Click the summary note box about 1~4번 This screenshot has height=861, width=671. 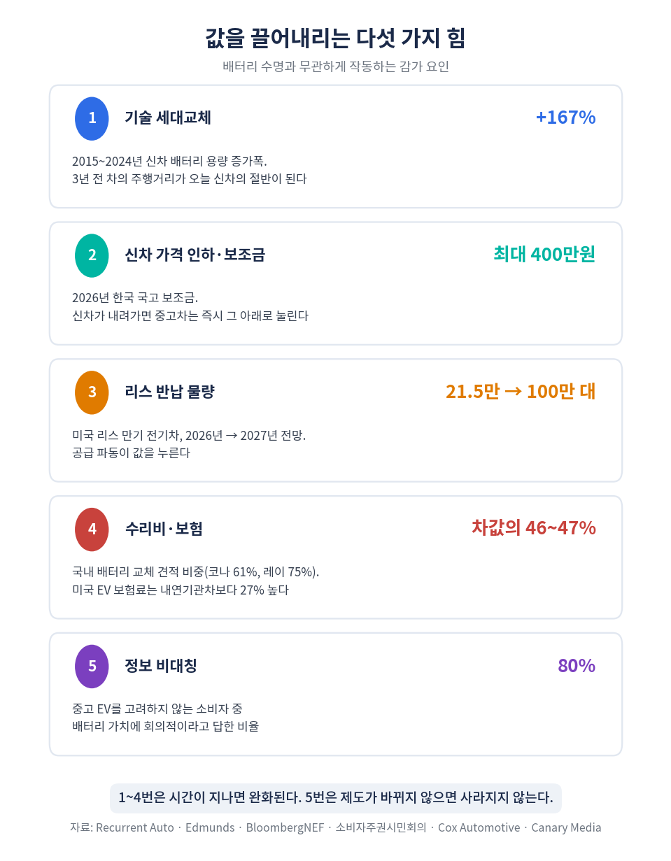[336, 798]
